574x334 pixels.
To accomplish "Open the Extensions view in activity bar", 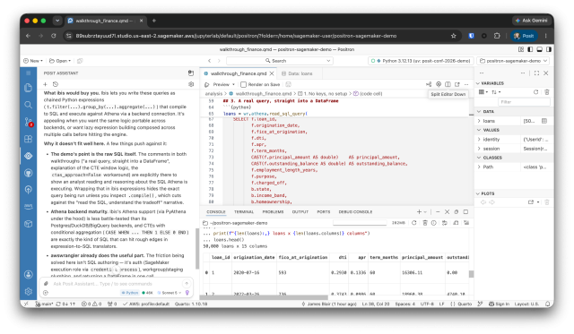I will pyautogui.click(x=28, y=139).
